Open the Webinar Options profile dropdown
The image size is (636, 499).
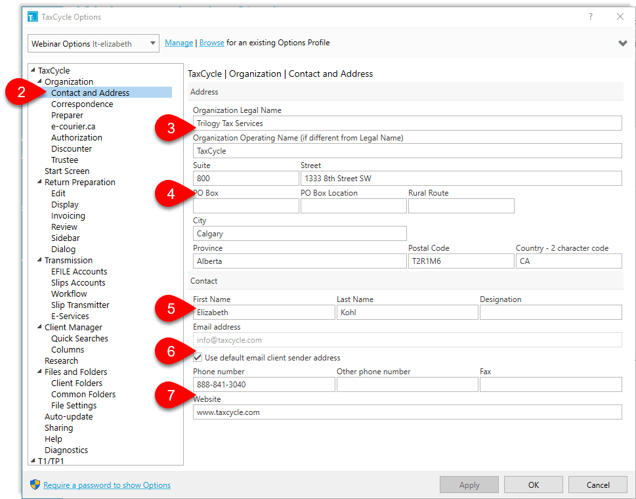pos(93,43)
